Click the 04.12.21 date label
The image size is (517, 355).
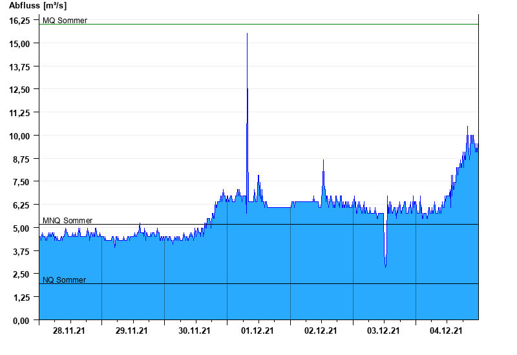coord(446,330)
